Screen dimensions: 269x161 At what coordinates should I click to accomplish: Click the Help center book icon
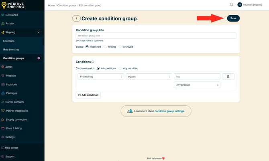click(3, 148)
